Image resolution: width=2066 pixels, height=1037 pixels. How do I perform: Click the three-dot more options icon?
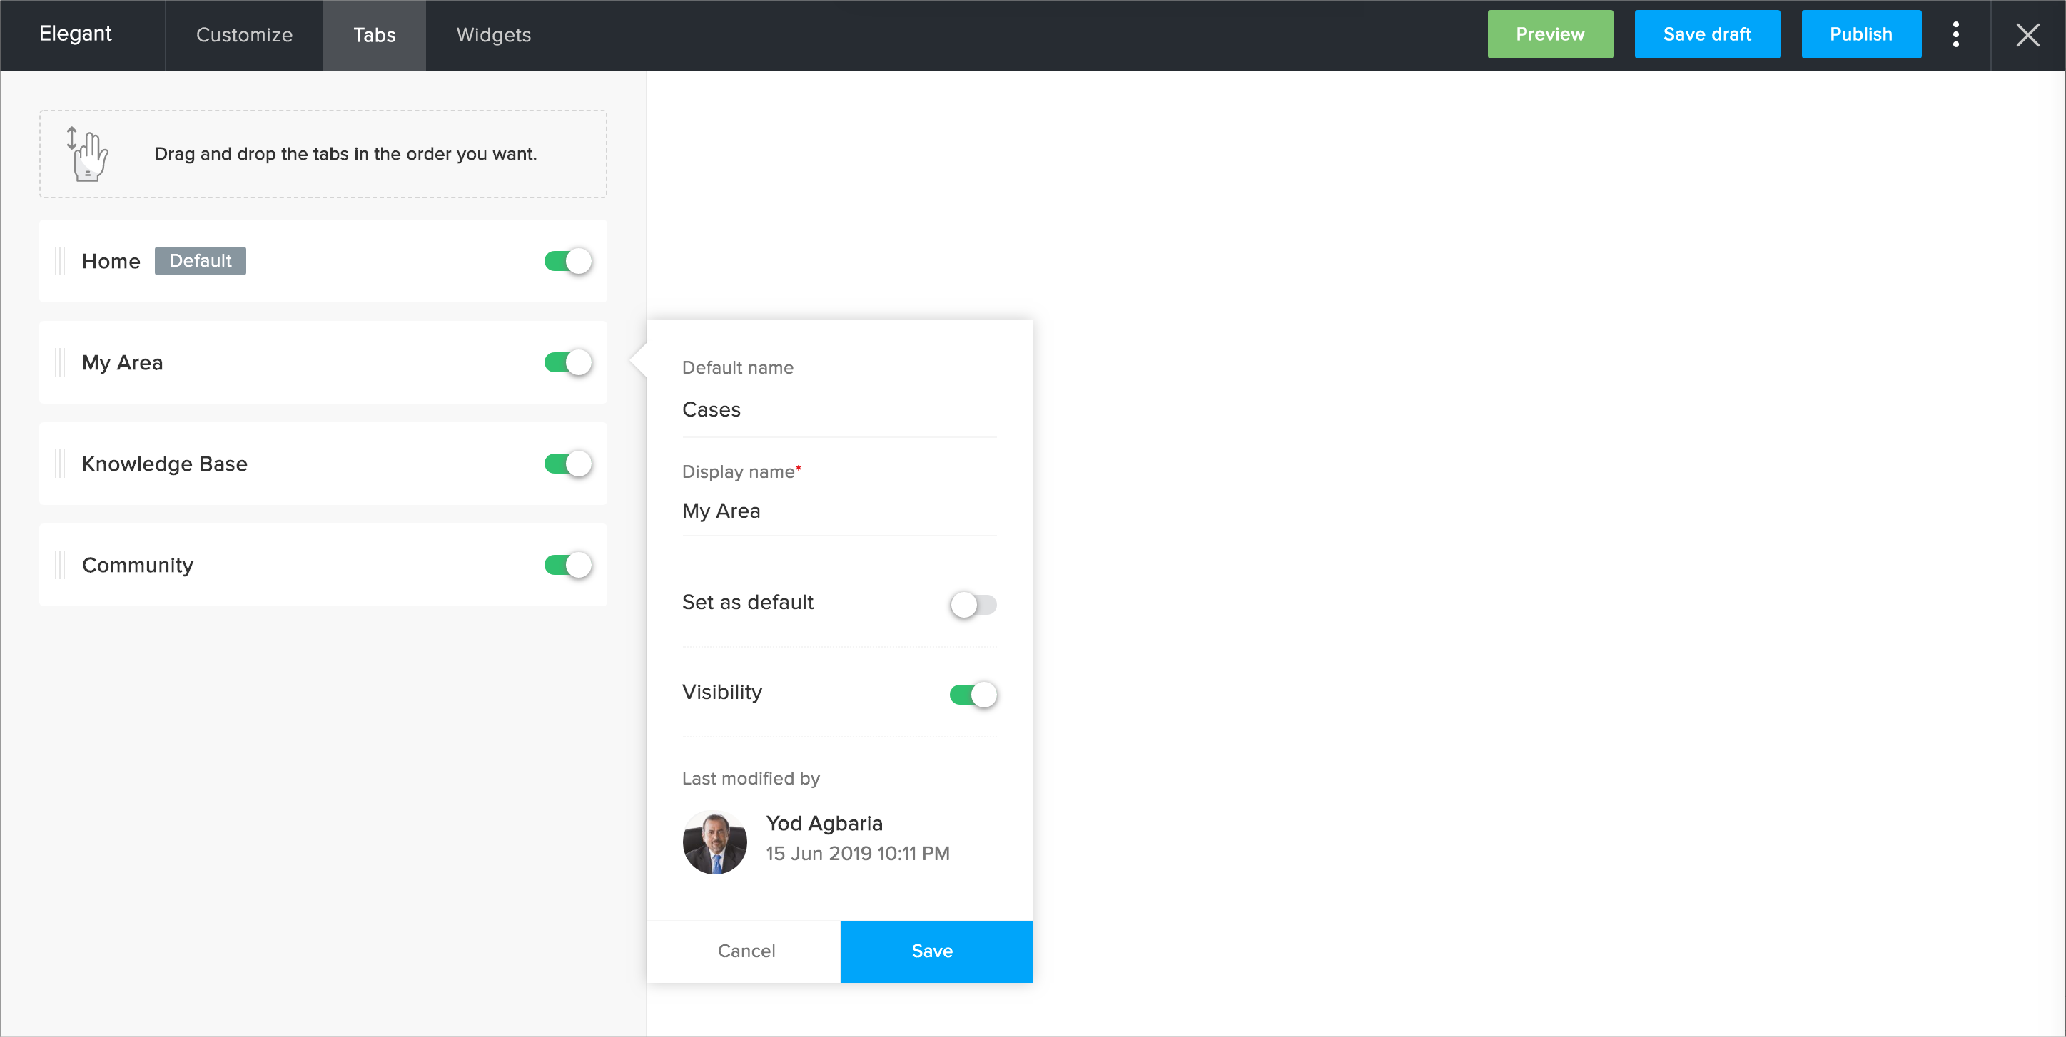(1955, 34)
